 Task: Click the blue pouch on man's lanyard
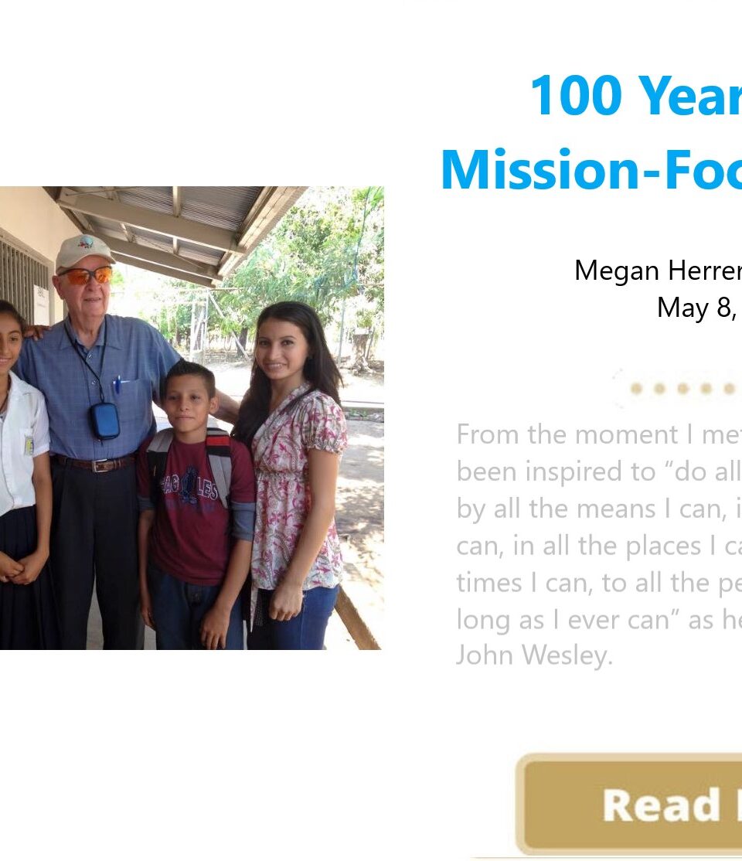tap(104, 420)
